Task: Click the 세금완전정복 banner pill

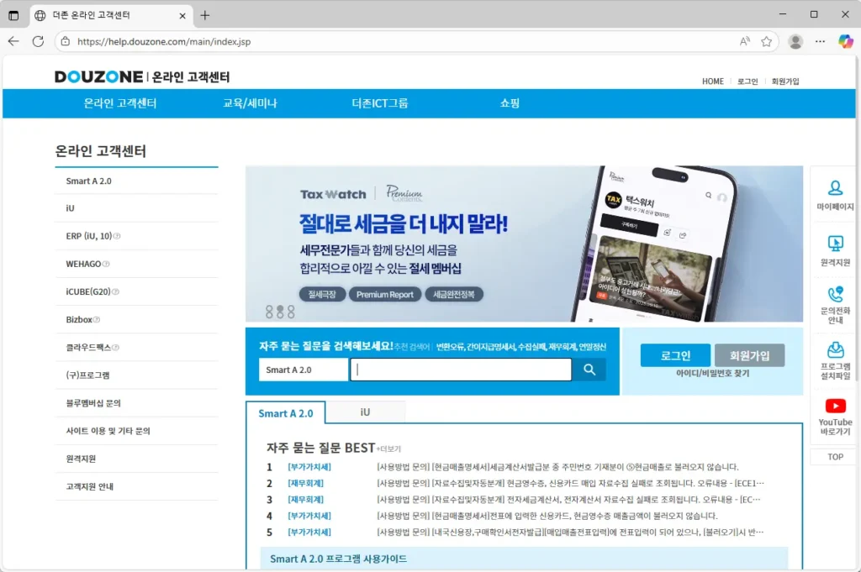Action: [453, 295]
